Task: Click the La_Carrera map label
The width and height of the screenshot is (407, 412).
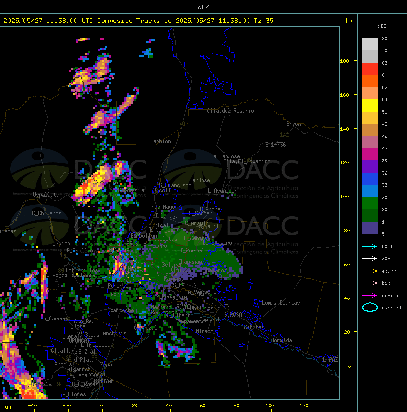Action: pyautogui.click(x=55, y=319)
